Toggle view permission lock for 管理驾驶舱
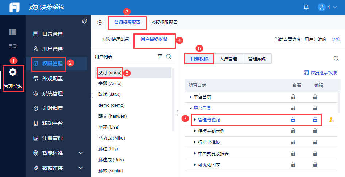 293,120
